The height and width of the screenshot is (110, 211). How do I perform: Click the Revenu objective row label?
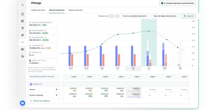pyautogui.click(x=32, y=89)
